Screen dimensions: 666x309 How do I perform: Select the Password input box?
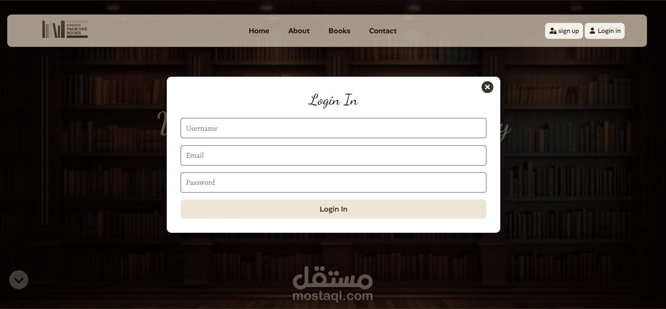[333, 182]
